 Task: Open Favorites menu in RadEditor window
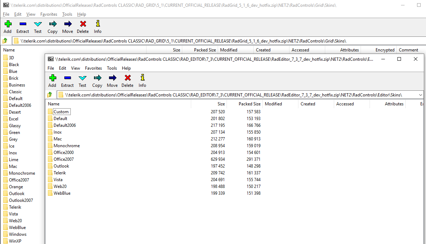click(94, 68)
